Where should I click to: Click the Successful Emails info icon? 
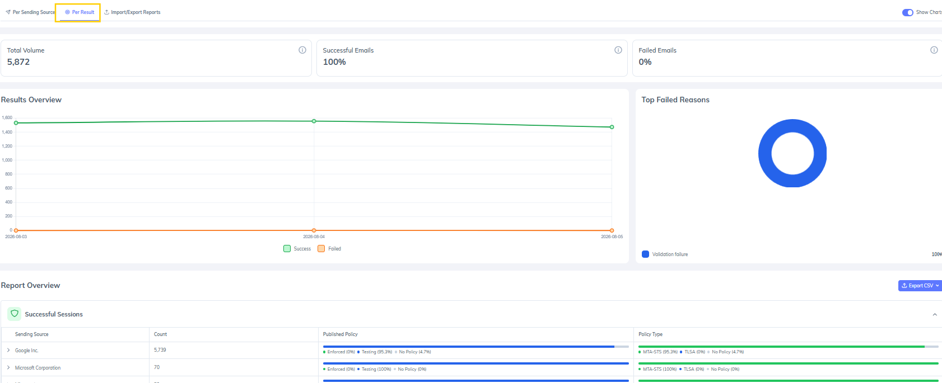[618, 50]
